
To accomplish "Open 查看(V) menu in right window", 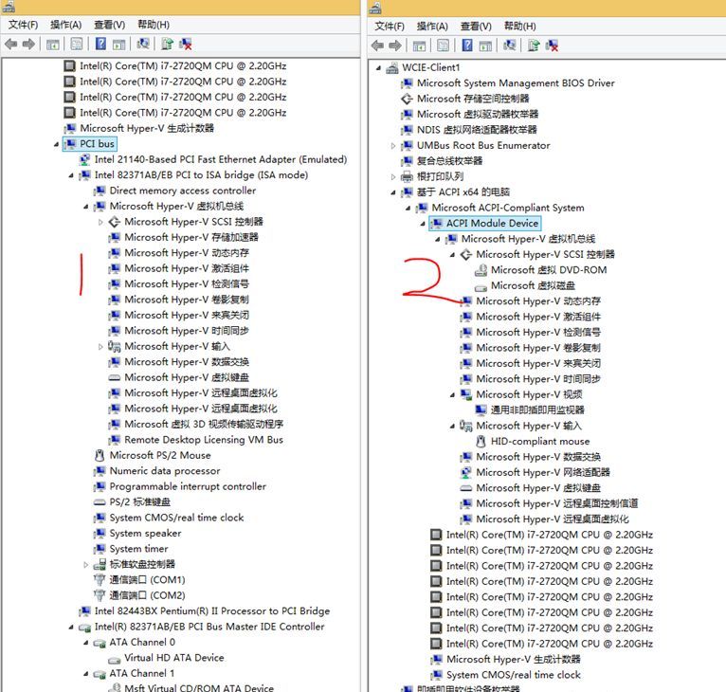I will [x=476, y=26].
